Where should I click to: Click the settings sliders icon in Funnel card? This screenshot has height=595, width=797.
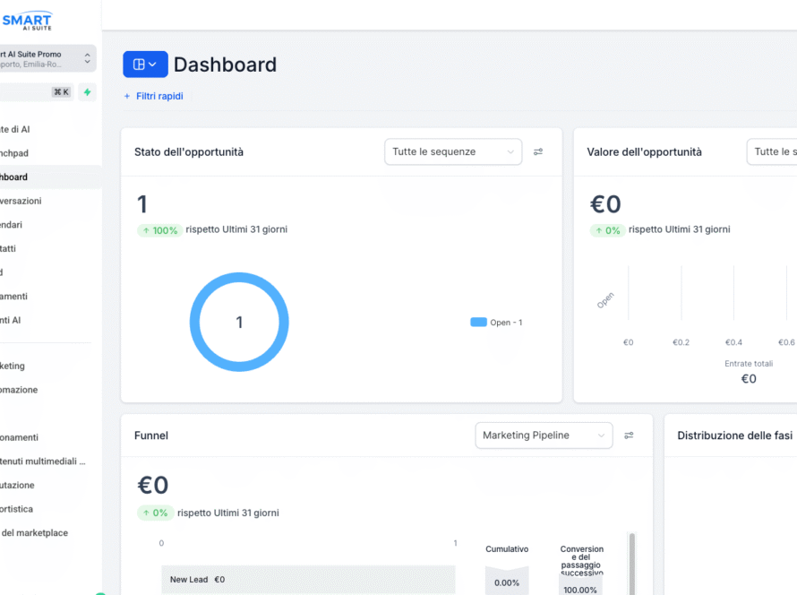tap(629, 435)
